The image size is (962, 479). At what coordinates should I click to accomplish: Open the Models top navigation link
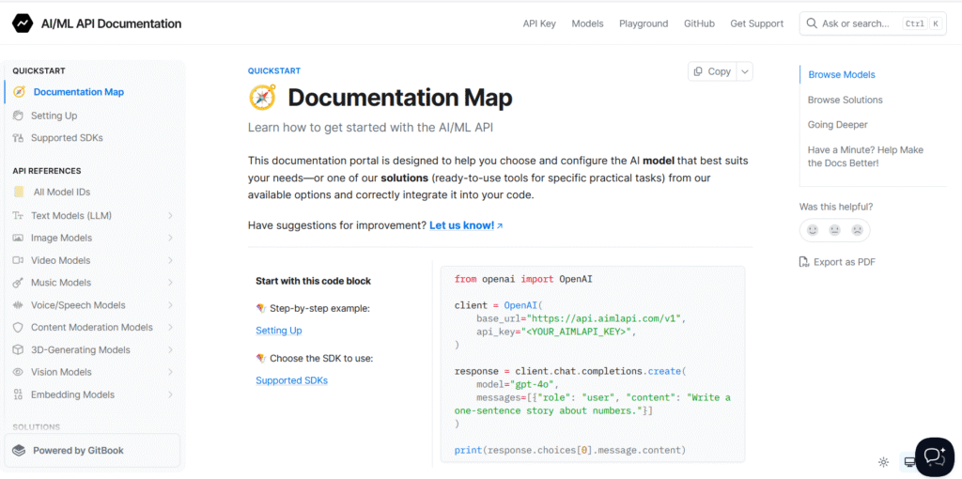click(x=588, y=23)
